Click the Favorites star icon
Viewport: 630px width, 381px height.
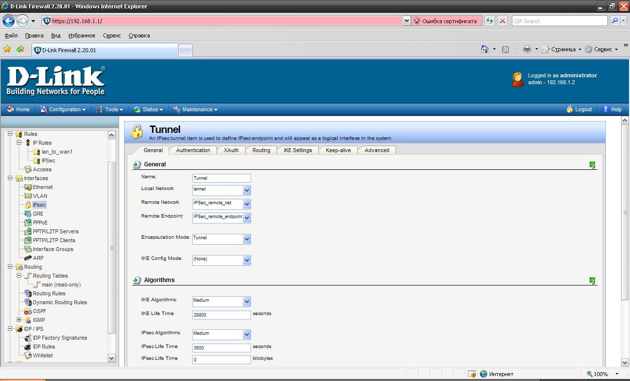tap(7, 49)
